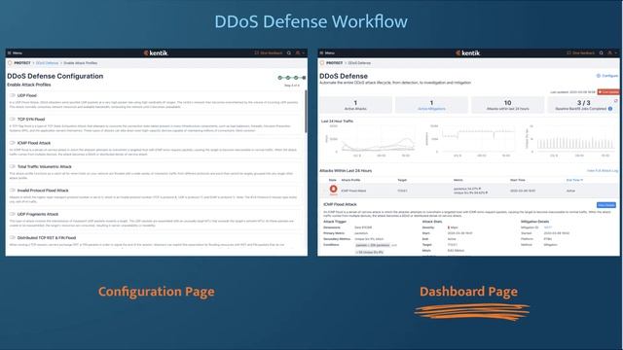Click the info icon beside Baseline Backfill Jobs
The width and height of the screenshot is (623, 350).
click(x=610, y=109)
